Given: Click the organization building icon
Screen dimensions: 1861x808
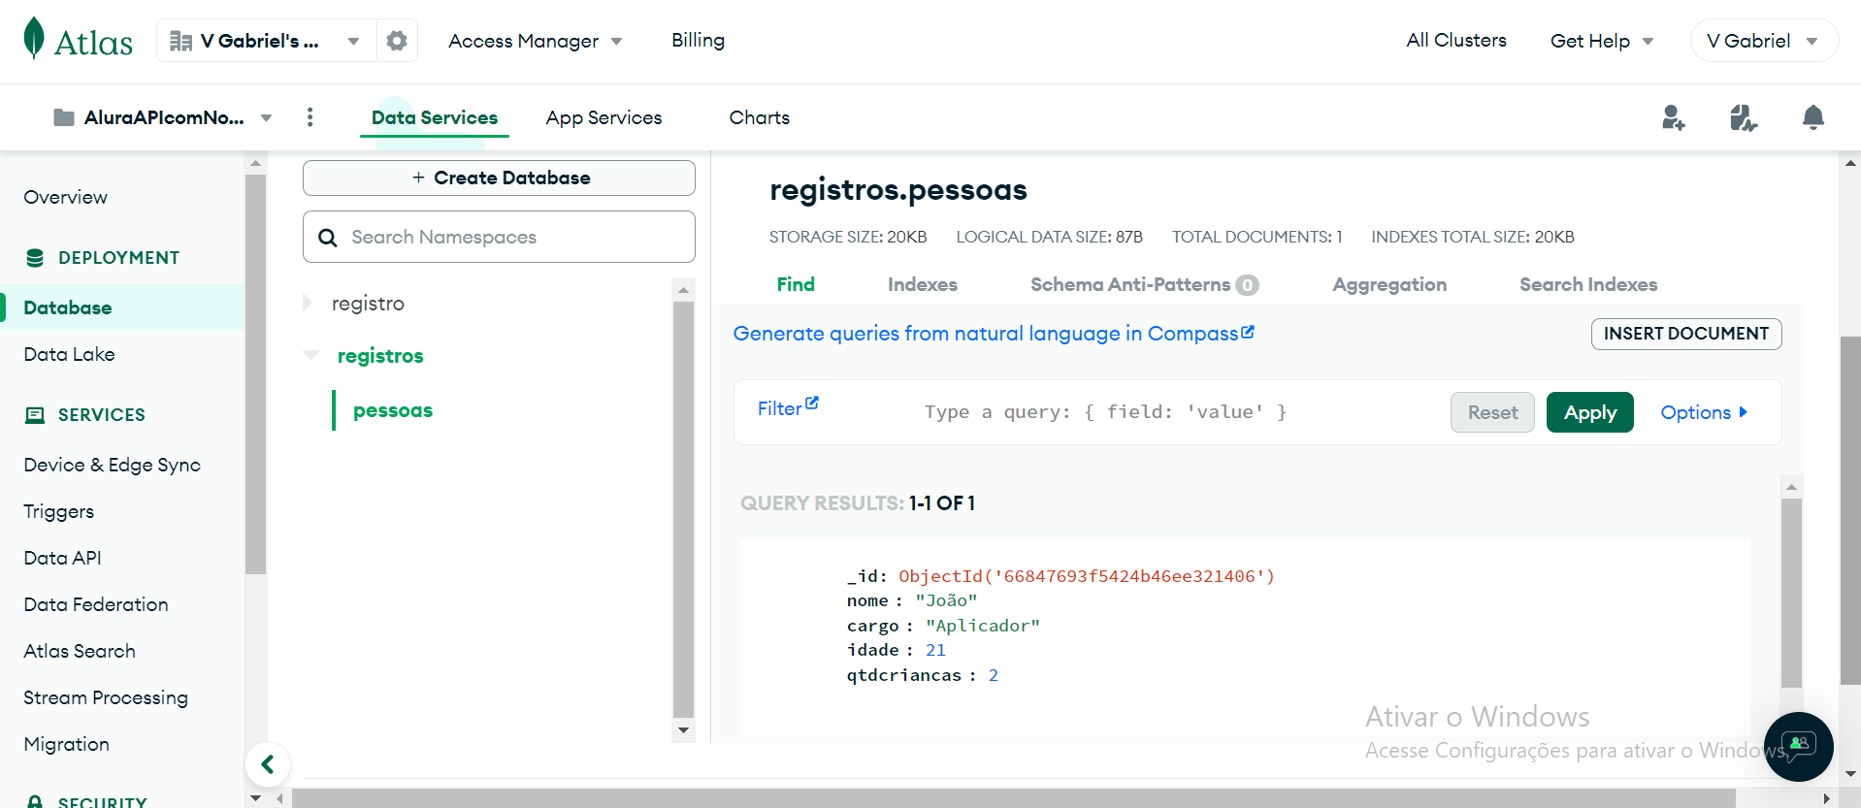Looking at the screenshot, I should pos(180,41).
